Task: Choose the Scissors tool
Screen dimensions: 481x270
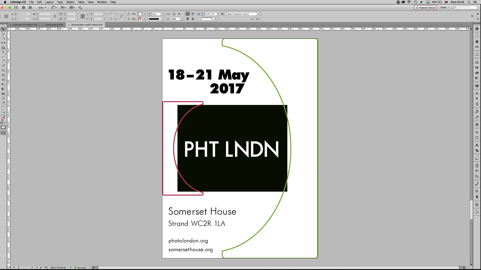Action: 3,80
